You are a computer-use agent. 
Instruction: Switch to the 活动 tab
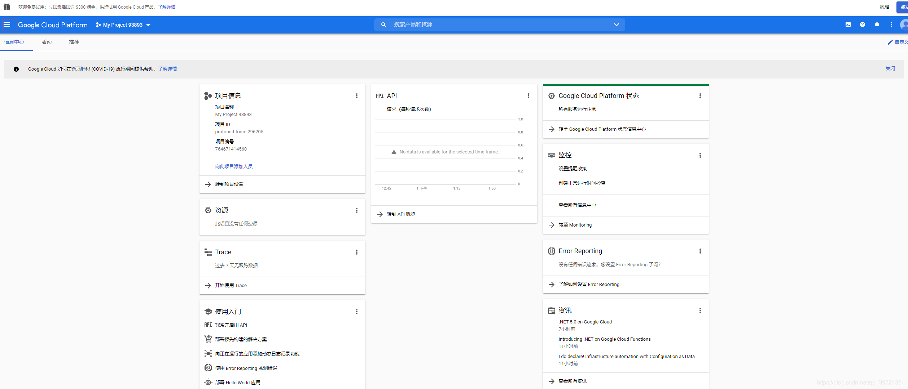click(x=47, y=42)
